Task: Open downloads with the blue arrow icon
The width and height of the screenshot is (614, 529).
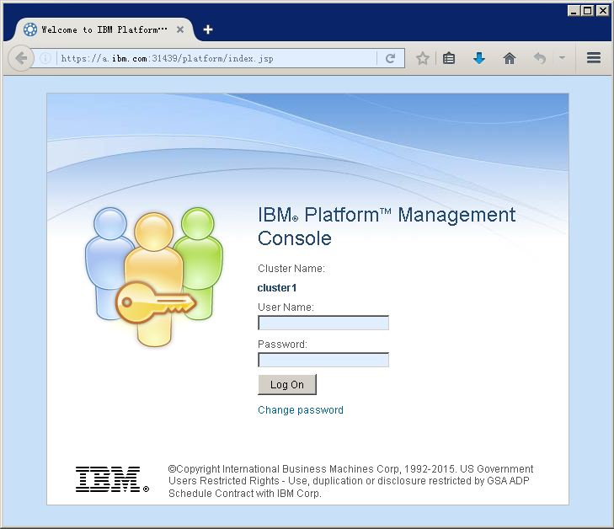Action: click(479, 59)
